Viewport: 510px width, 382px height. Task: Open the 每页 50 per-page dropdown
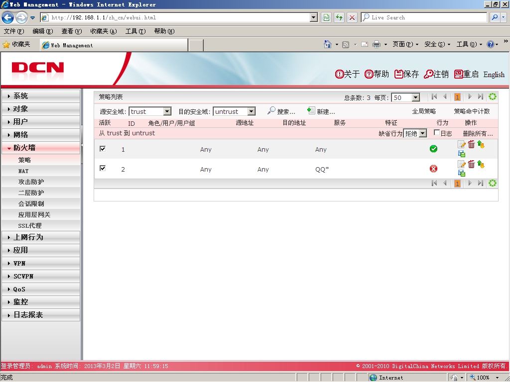coord(416,97)
